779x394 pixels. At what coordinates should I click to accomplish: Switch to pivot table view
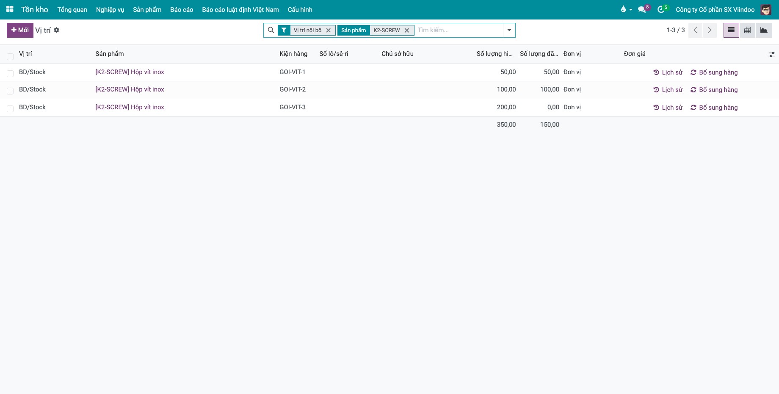[x=747, y=30]
